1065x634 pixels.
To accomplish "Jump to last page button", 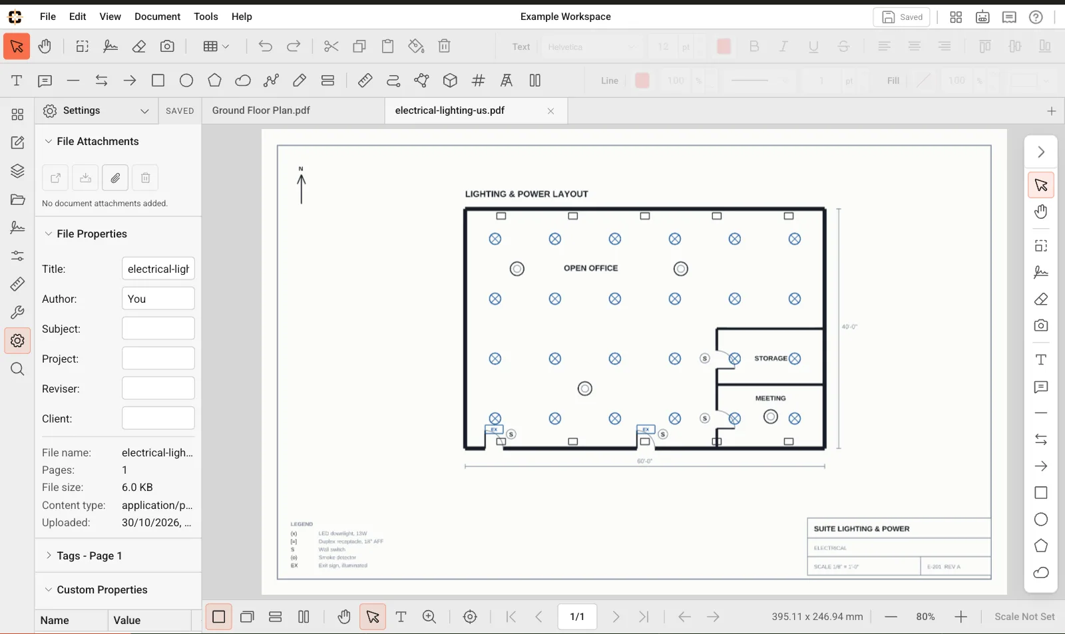I will pyautogui.click(x=644, y=617).
